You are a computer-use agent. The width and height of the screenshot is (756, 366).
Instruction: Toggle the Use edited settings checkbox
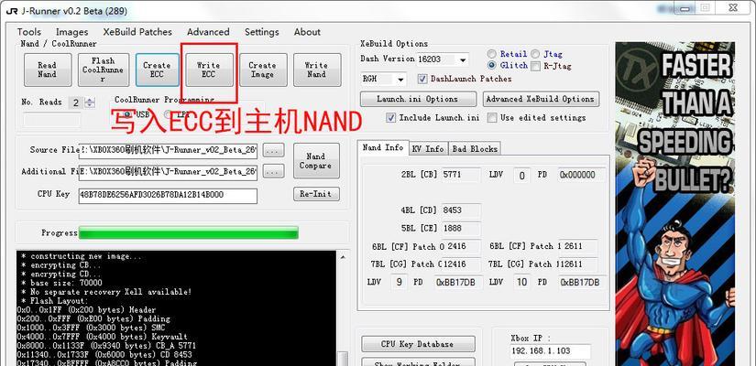coord(492,117)
